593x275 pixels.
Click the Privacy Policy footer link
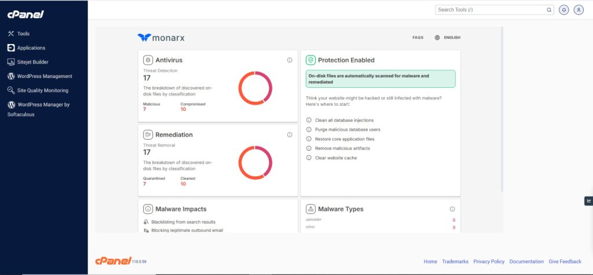tap(489, 262)
